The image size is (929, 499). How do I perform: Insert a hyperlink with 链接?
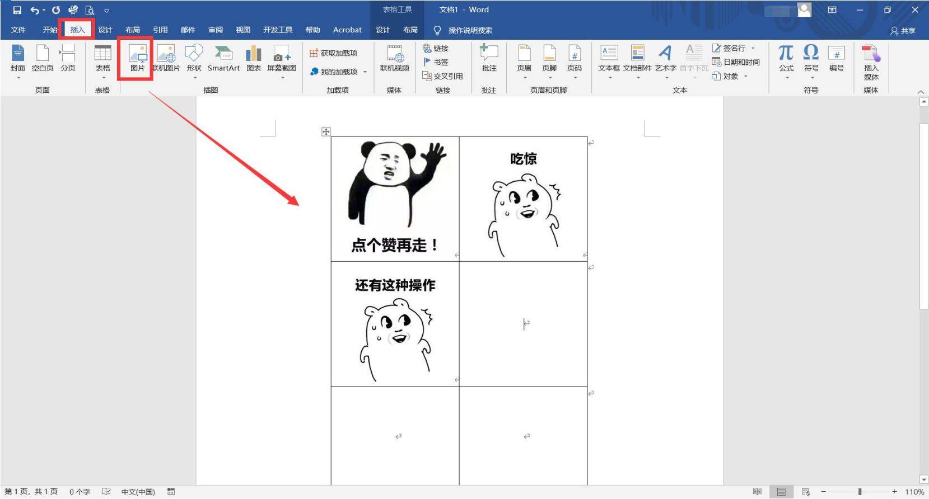pyautogui.click(x=436, y=48)
